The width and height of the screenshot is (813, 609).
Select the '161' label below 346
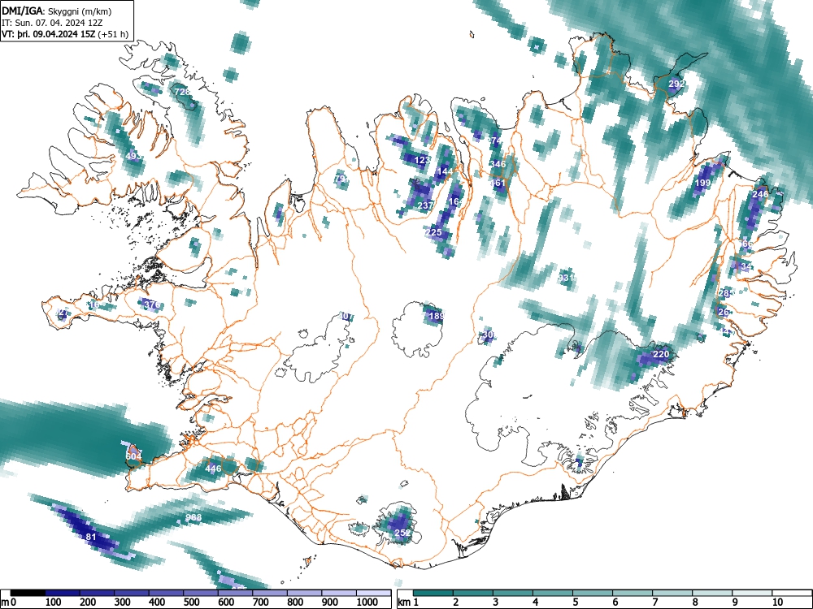(x=498, y=183)
